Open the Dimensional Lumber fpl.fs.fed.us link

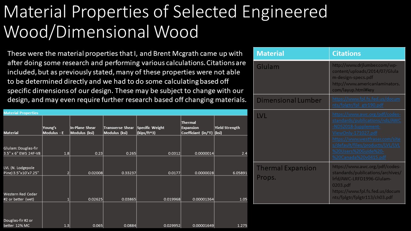[x=366, y=102]
